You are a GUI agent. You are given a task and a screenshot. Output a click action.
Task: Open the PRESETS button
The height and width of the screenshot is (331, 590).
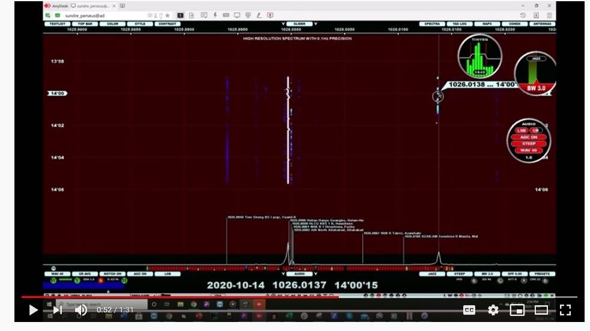pos(542,274)
